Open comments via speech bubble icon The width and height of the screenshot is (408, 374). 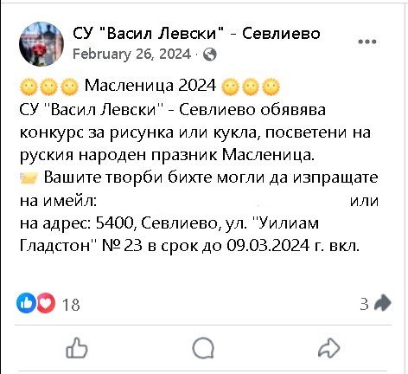[x=203, y=348]
